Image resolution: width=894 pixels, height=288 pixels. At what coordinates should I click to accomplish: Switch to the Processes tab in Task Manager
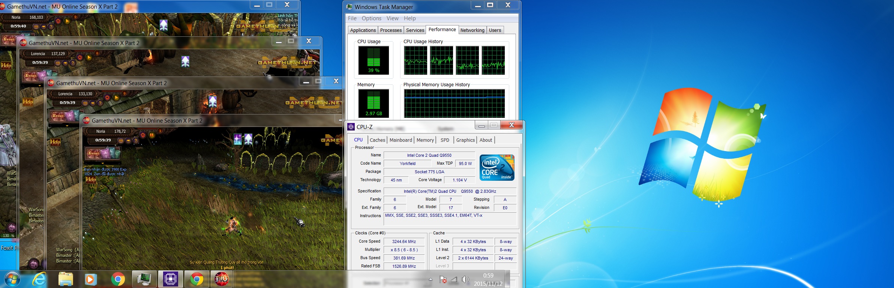(391, 30)
